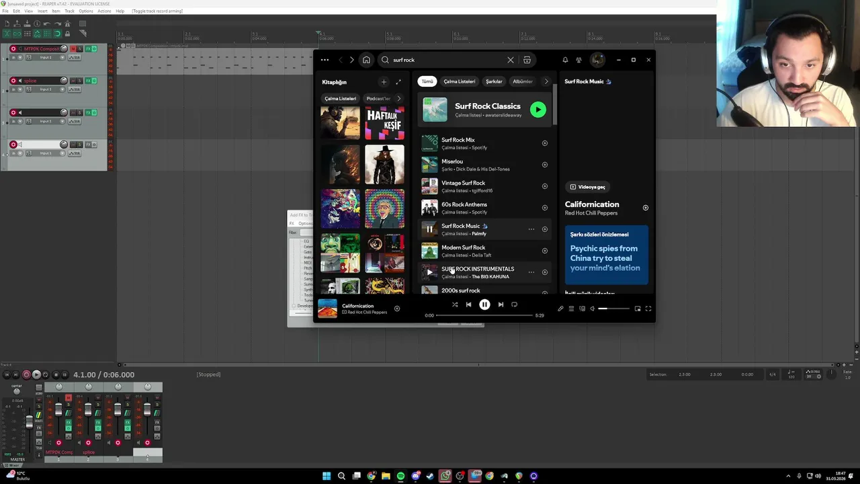The height and width of the screenshot is (484, 860).
Task: Go to Spotify home
Action: (x=366, y=60)
